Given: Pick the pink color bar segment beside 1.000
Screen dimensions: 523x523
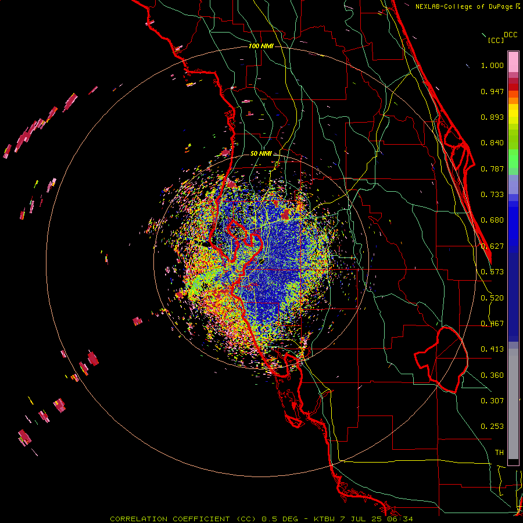Looking at the screenshot, I should pos(513,62).
